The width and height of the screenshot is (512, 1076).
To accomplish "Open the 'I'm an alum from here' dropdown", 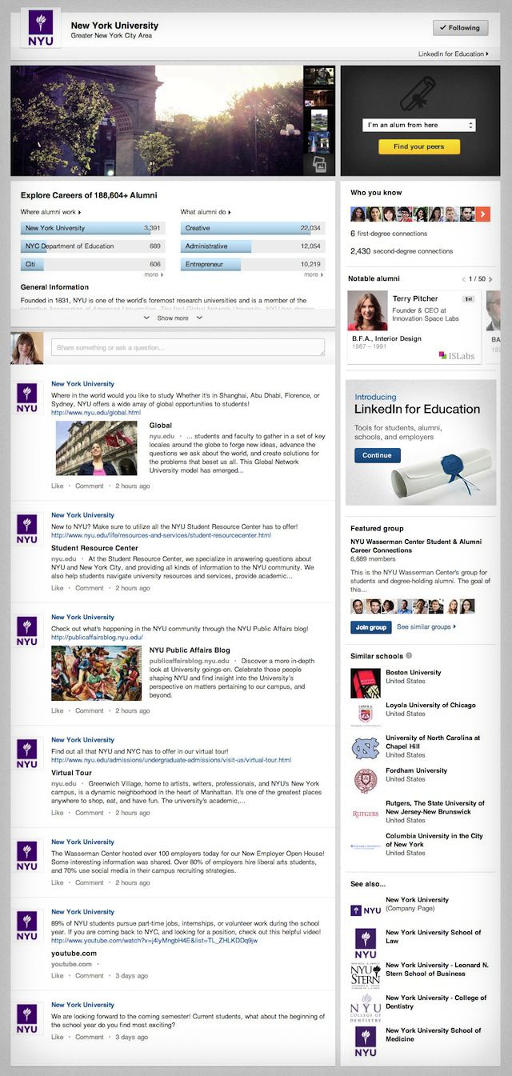I will point(419,125).
